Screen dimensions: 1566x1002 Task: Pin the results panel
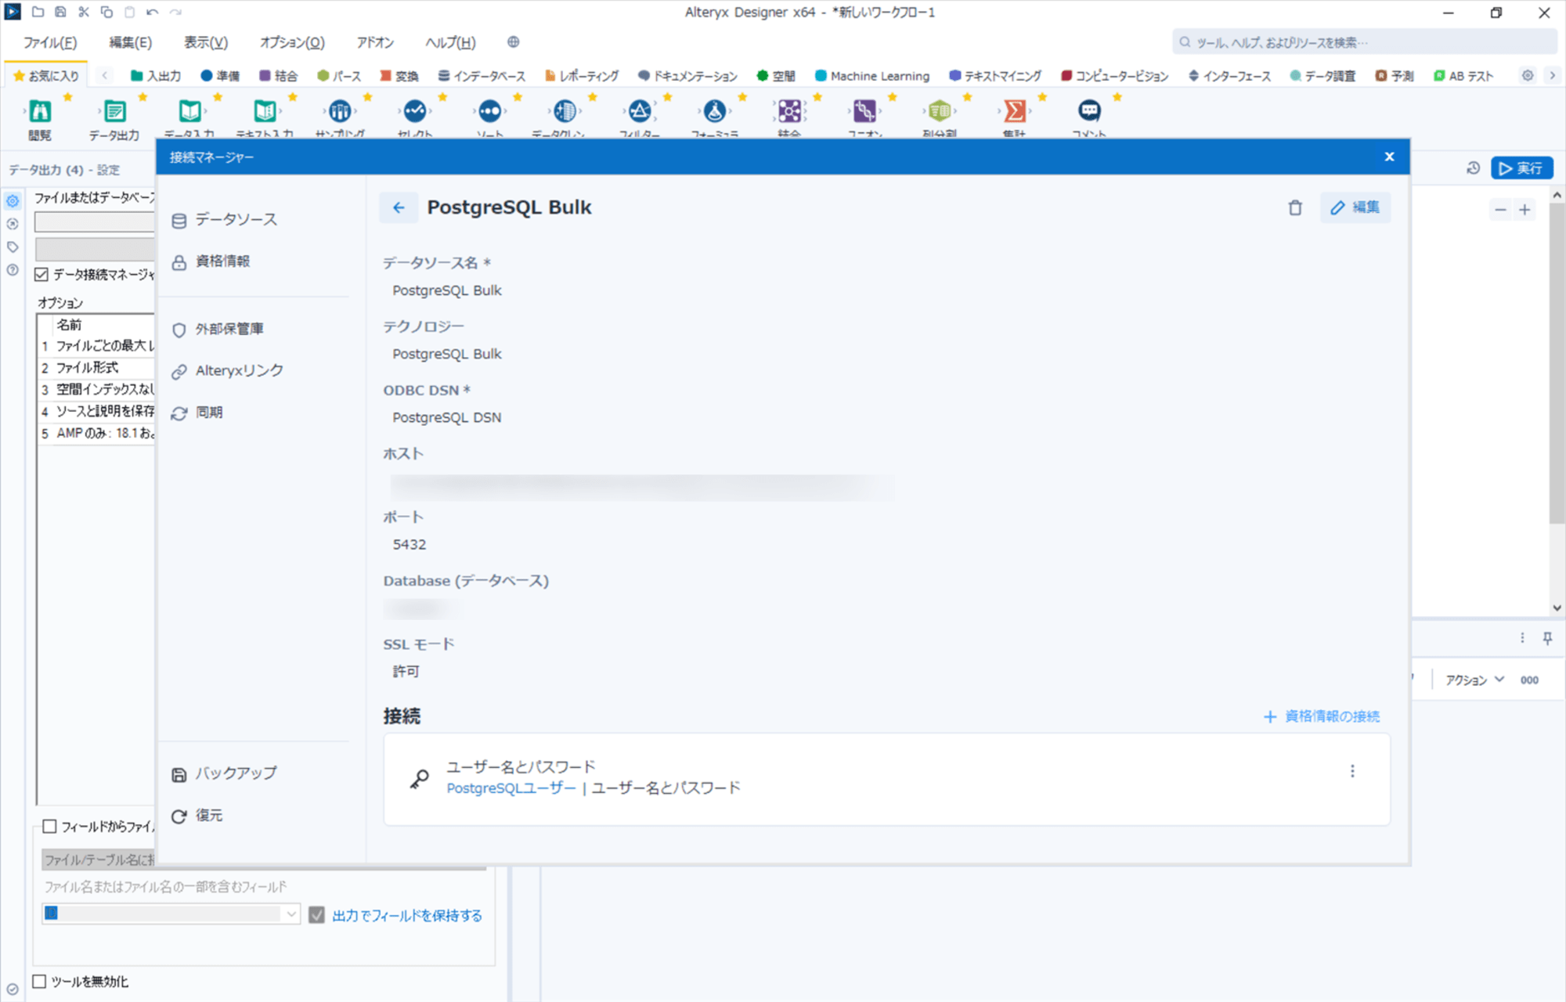[1547, 638]
